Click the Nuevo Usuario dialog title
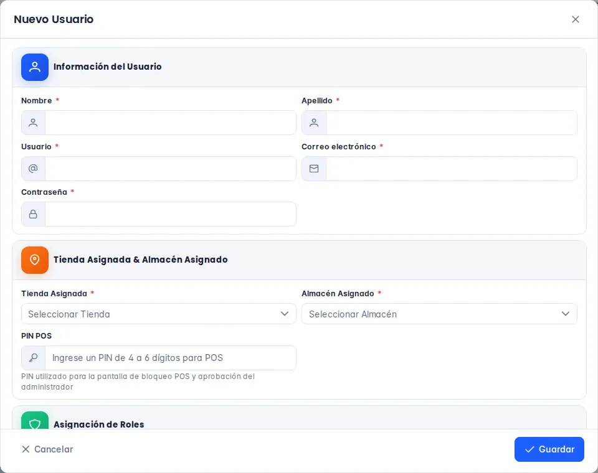598x473 pixels. pos(54,19)
